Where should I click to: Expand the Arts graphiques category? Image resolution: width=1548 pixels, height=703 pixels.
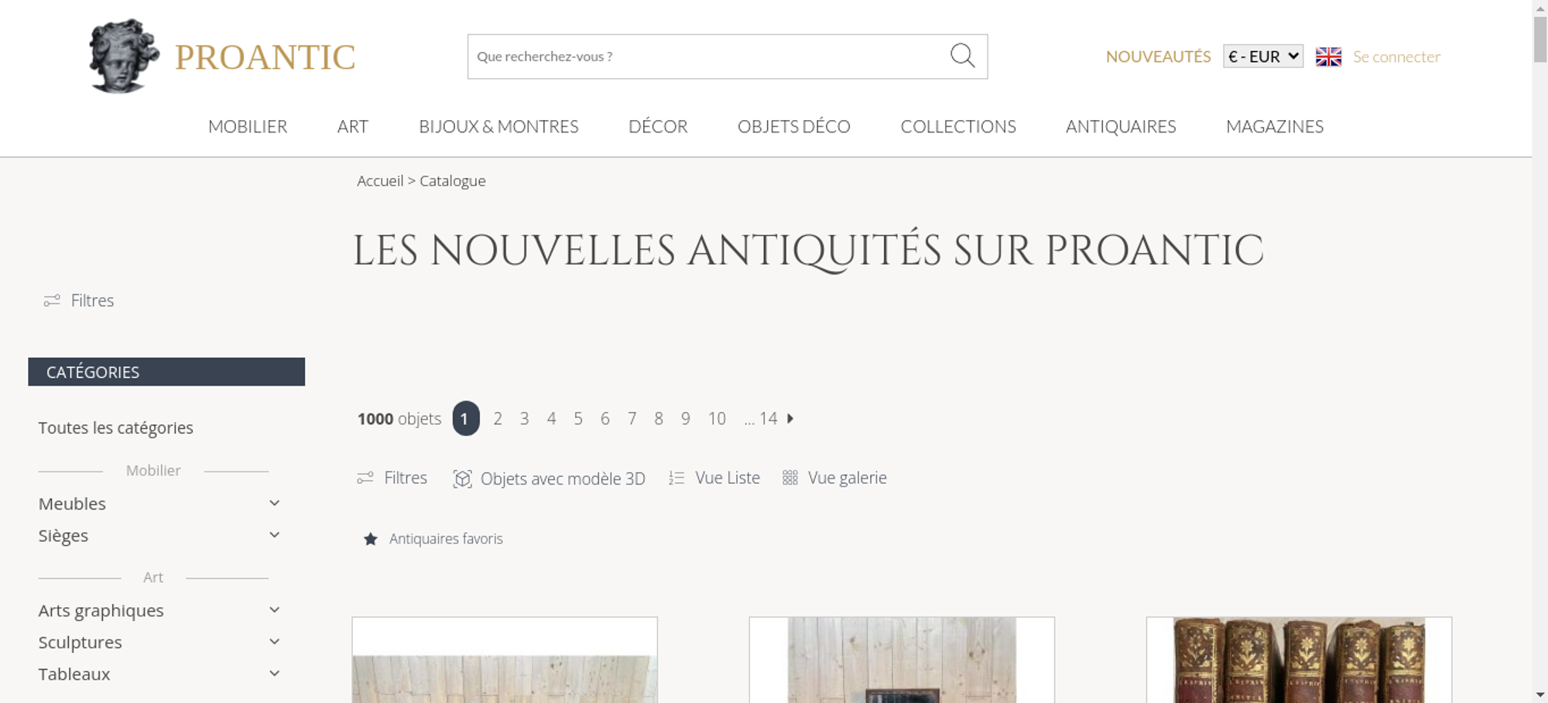159,610
